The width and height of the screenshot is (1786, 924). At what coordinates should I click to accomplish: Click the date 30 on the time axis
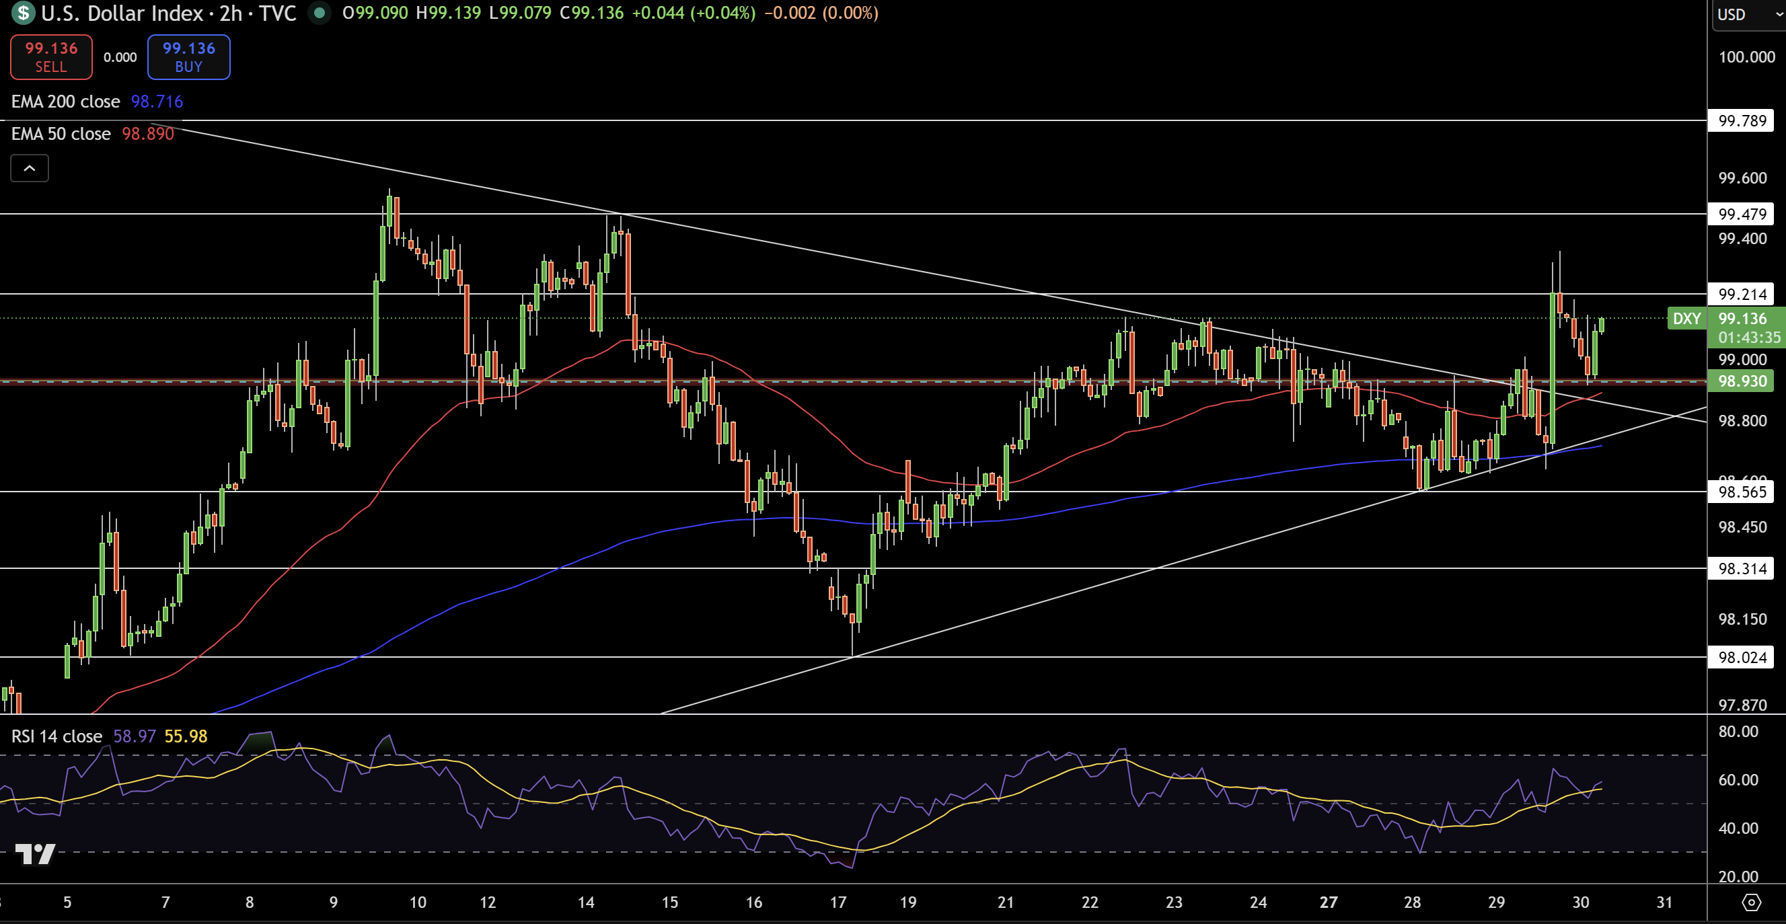(1581, 903)
